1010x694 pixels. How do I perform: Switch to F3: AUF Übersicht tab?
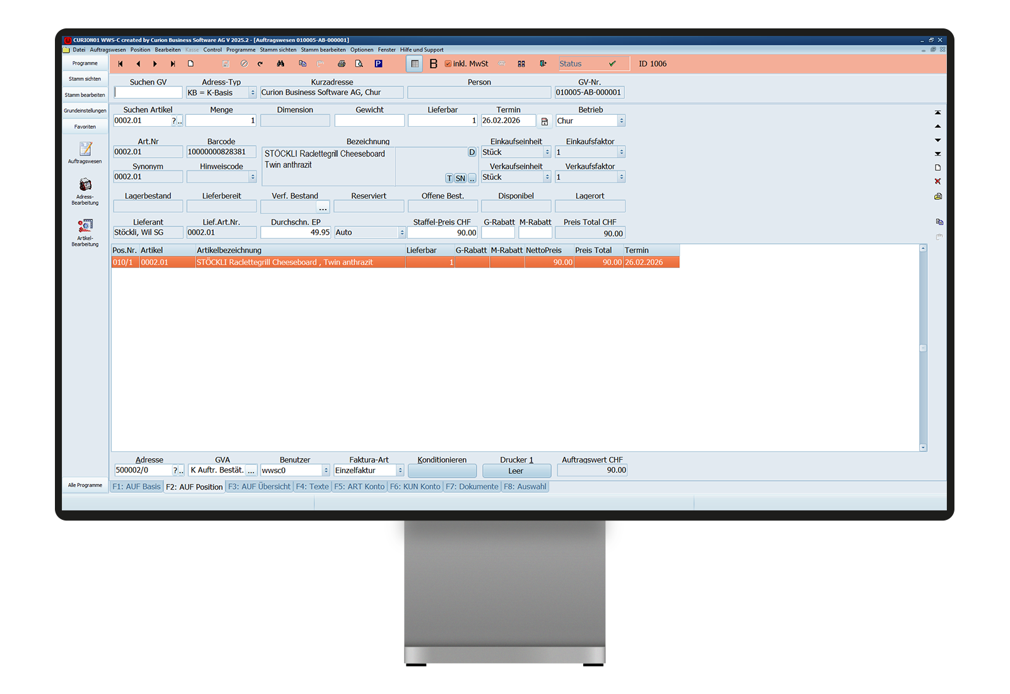click(259, 487)
